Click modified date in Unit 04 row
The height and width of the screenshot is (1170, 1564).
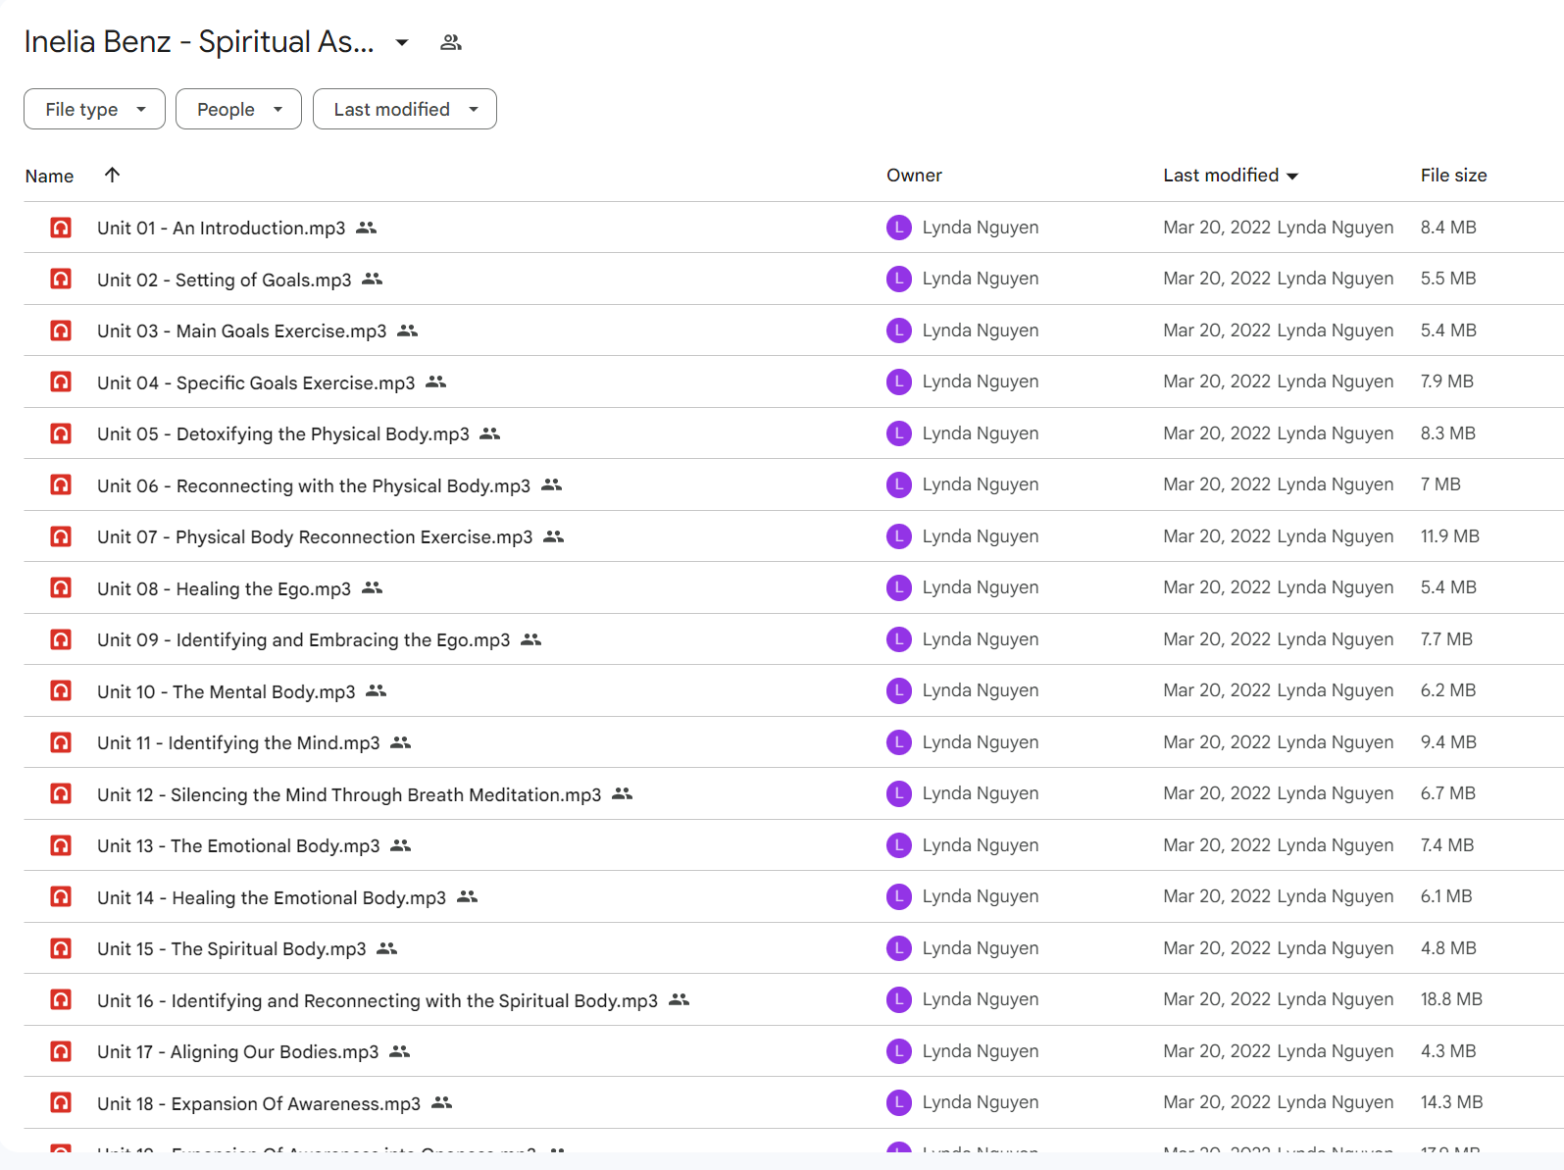[x=1217, y=381]
